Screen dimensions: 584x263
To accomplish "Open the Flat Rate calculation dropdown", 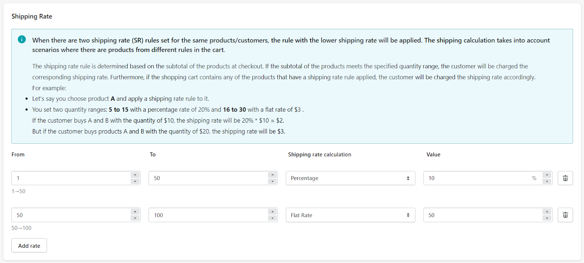I will [350, 215].
